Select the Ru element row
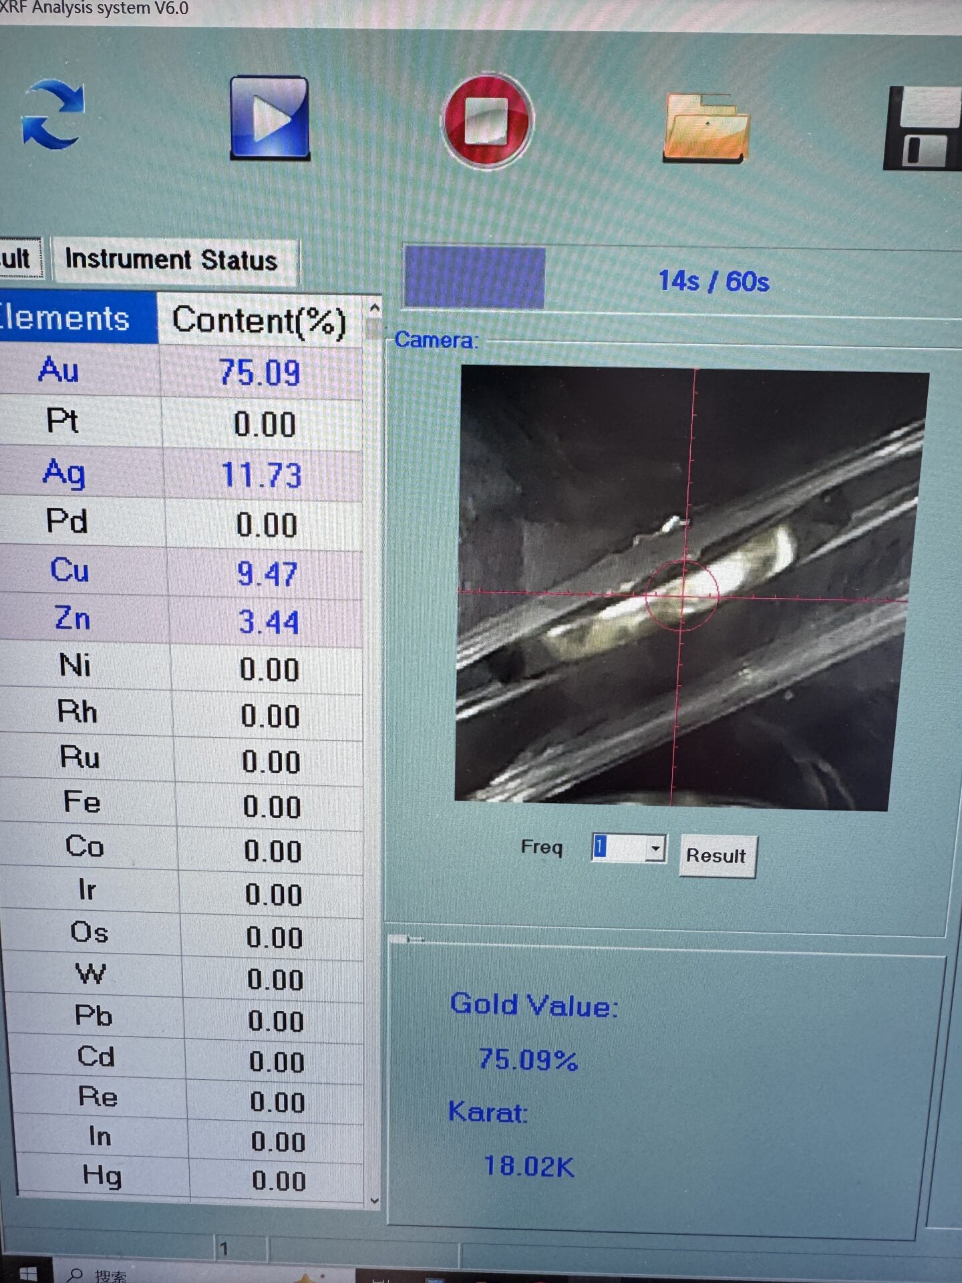The height and width of the screenshot is (1283, 962). (180, 759)
